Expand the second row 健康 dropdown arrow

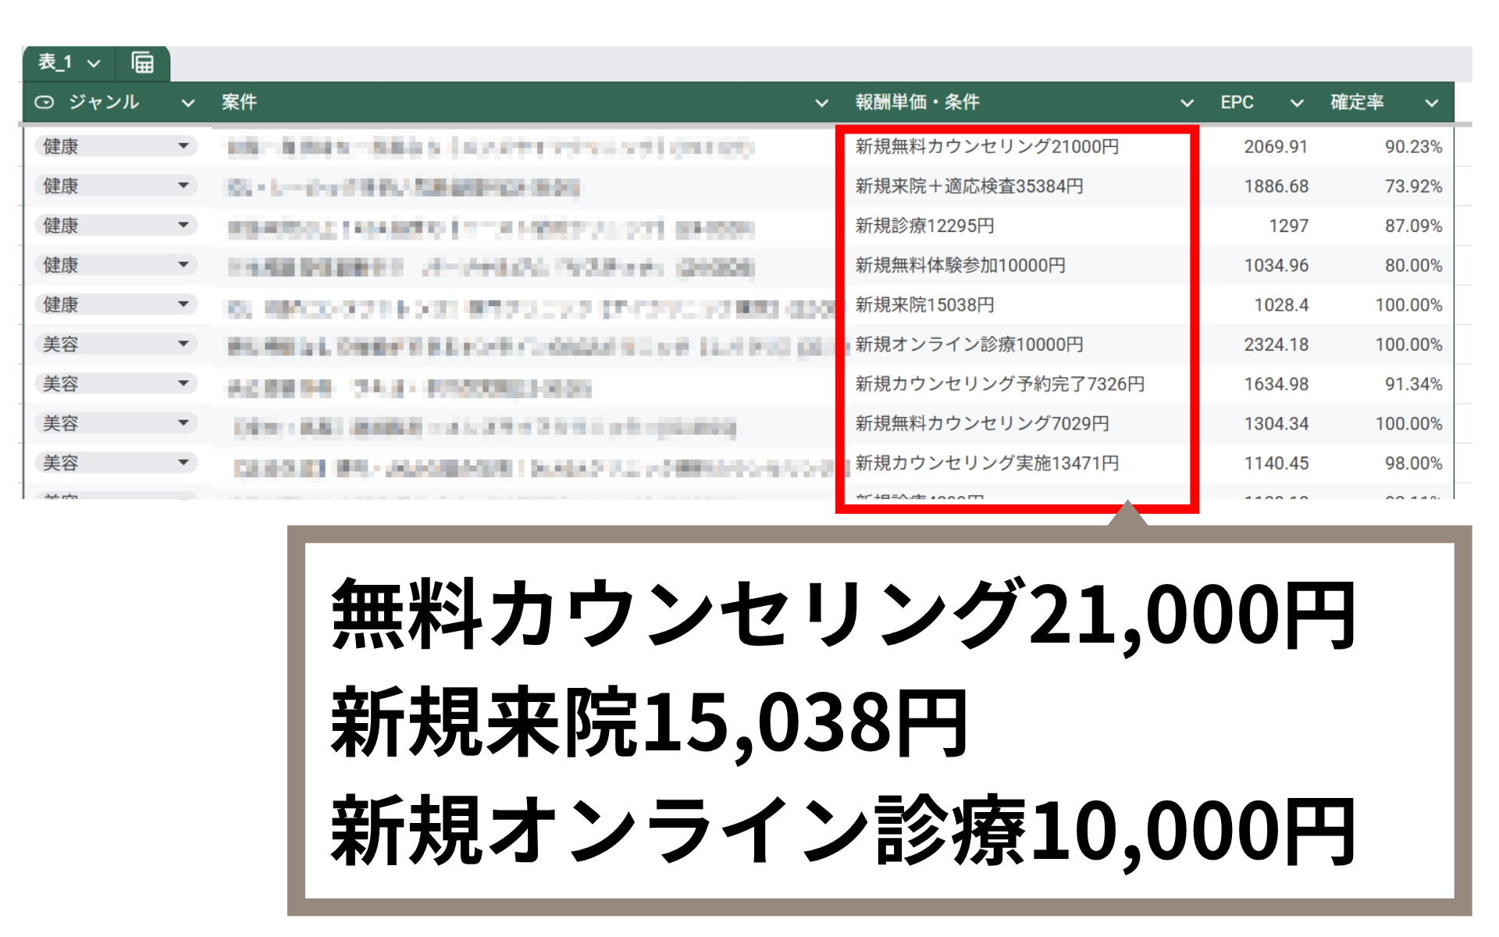point(183,186)
